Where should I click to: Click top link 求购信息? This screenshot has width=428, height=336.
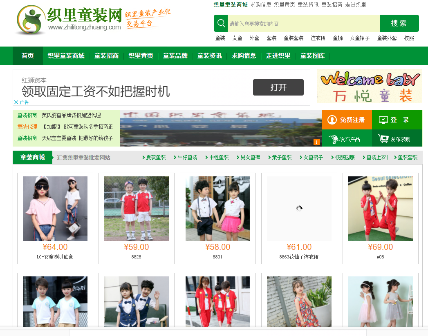click(261, 4)
